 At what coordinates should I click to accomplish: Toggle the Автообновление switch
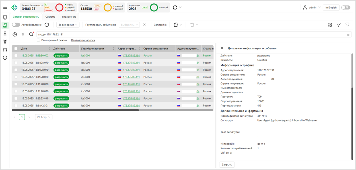click(x=16, y=25)
